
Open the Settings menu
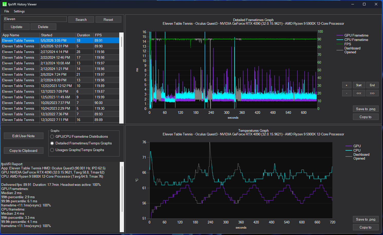click(19, 11)
